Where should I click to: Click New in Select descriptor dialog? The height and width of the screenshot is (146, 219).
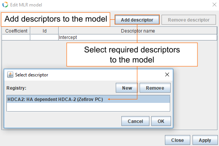tap(127, 88)
